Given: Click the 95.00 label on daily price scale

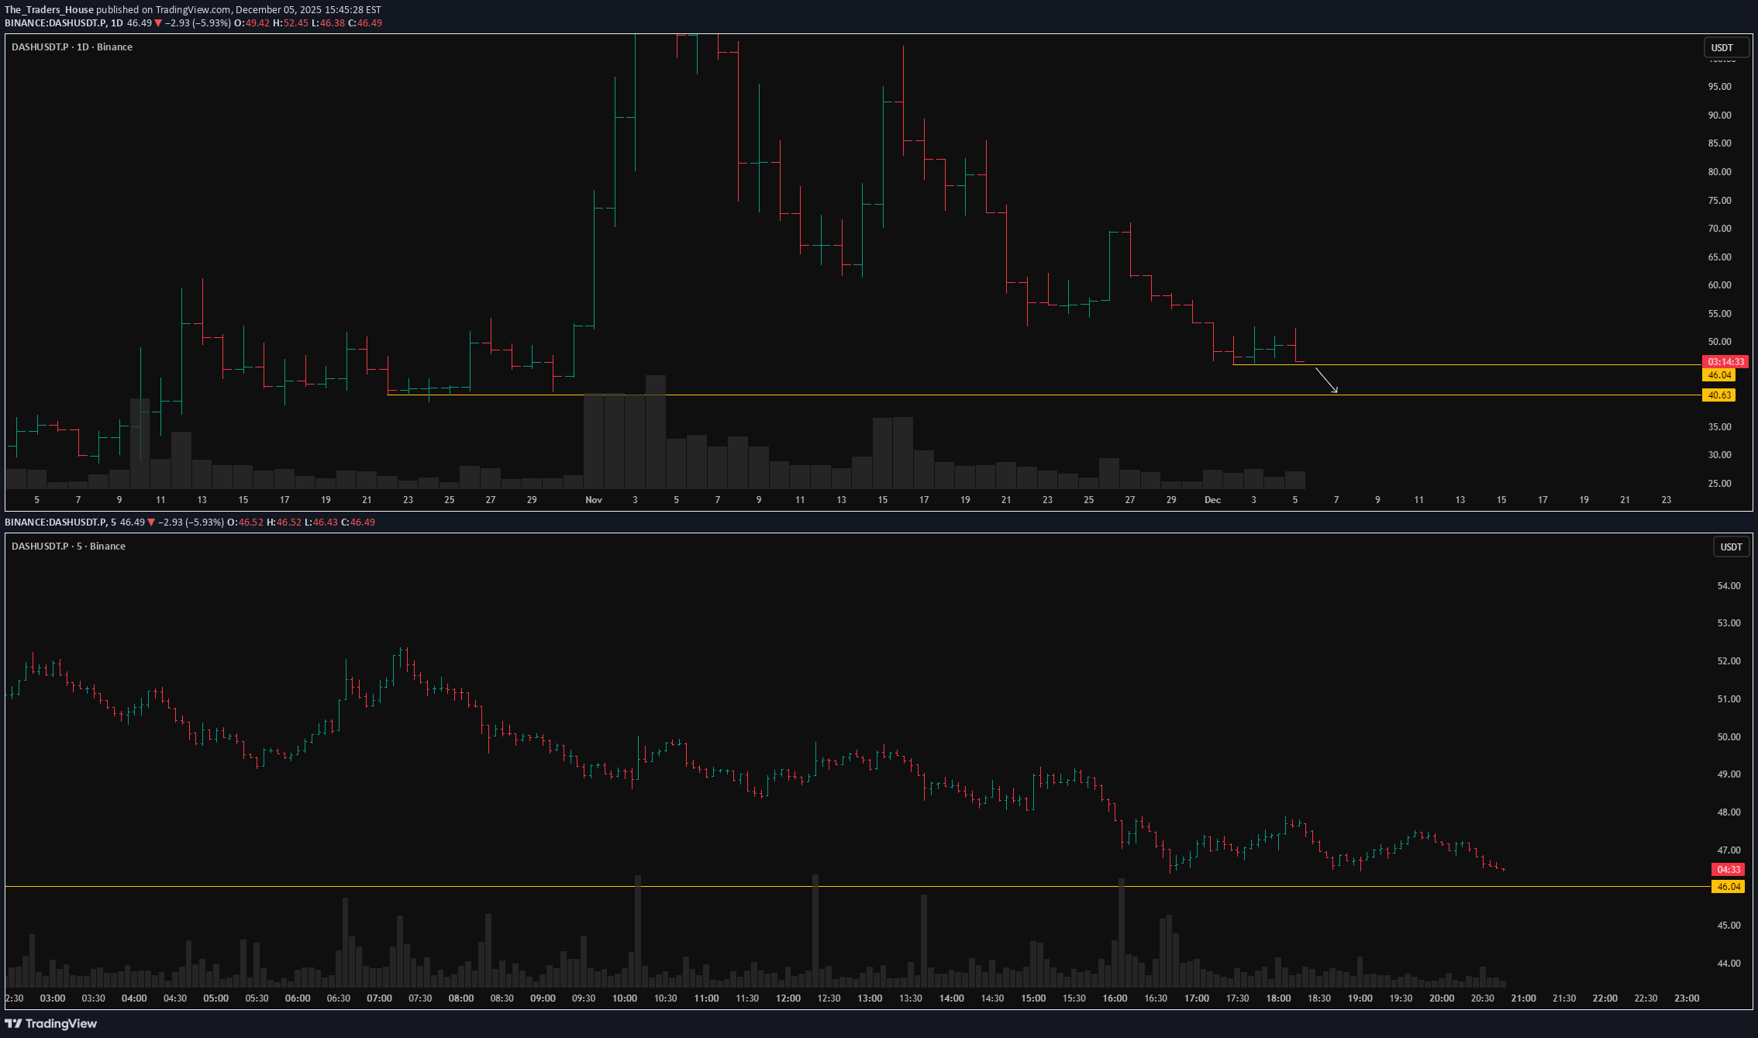Looking at the screenshot, I should (x=1719, y=87).
